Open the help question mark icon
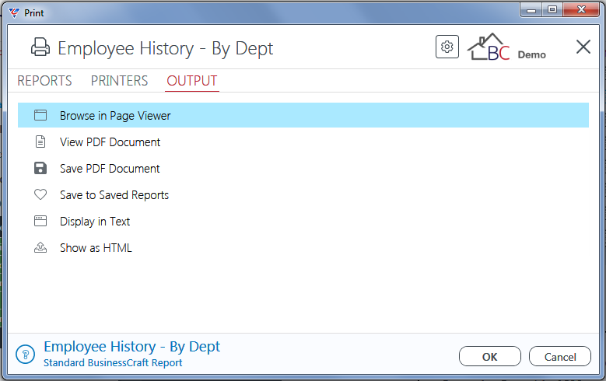Viewport: 606px width, 381px height. click(x=26, y=355)
